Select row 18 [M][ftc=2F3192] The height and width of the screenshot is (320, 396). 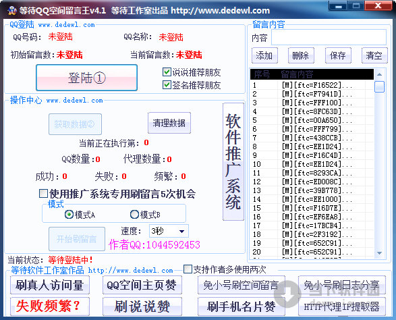[312, 234]
